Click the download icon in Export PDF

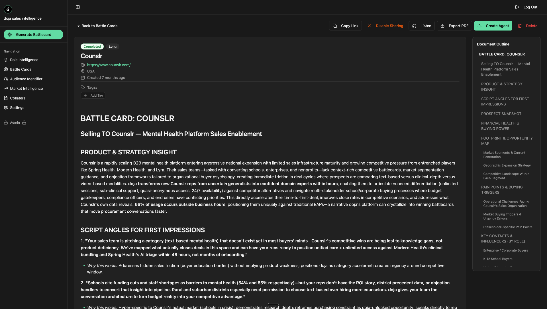[x=442, y=26]
